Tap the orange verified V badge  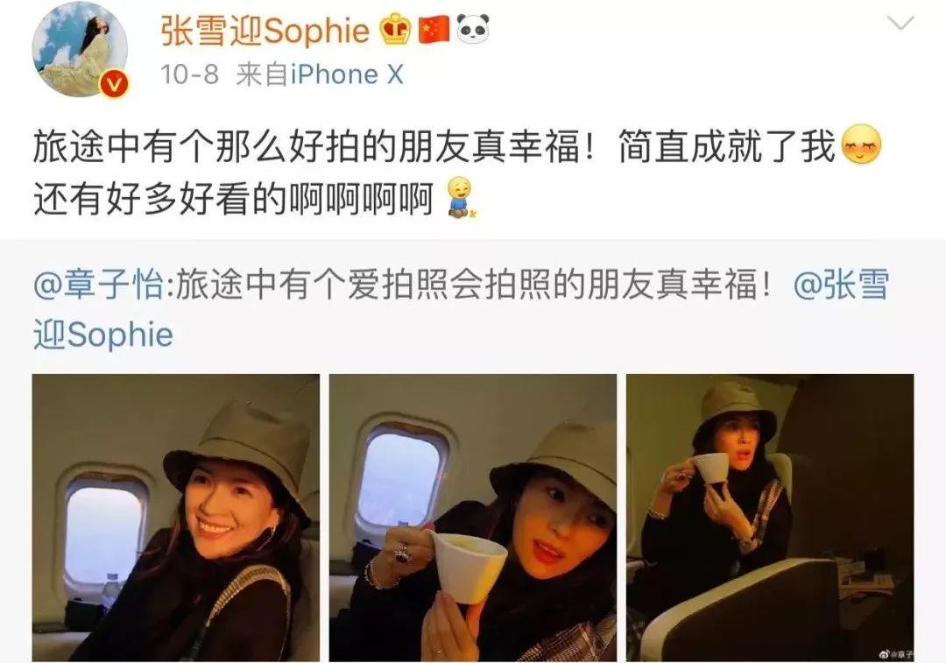pyautogui.click(x=114, y=84)
